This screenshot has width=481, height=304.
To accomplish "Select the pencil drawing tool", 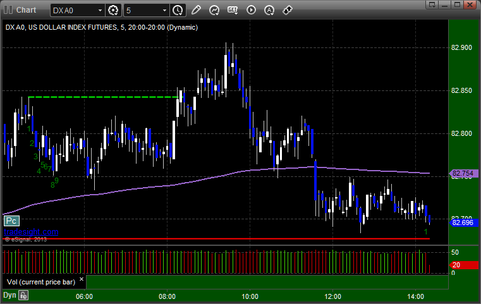I will (196, 10).
